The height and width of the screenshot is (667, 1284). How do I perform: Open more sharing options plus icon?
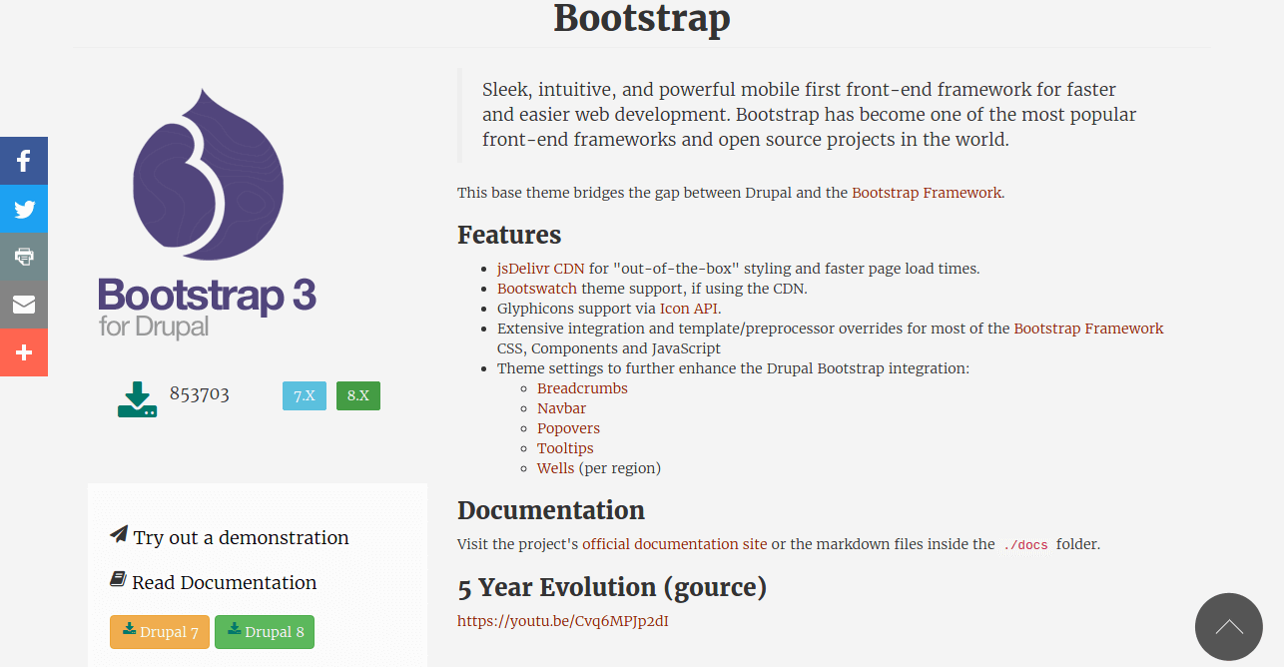24,352
